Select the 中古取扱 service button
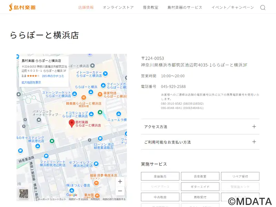The image size is (276, 207). pyautogui.click(x=160, y=197)
